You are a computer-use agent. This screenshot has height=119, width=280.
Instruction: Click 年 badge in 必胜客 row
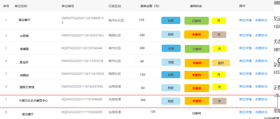(x=219, y=35)
